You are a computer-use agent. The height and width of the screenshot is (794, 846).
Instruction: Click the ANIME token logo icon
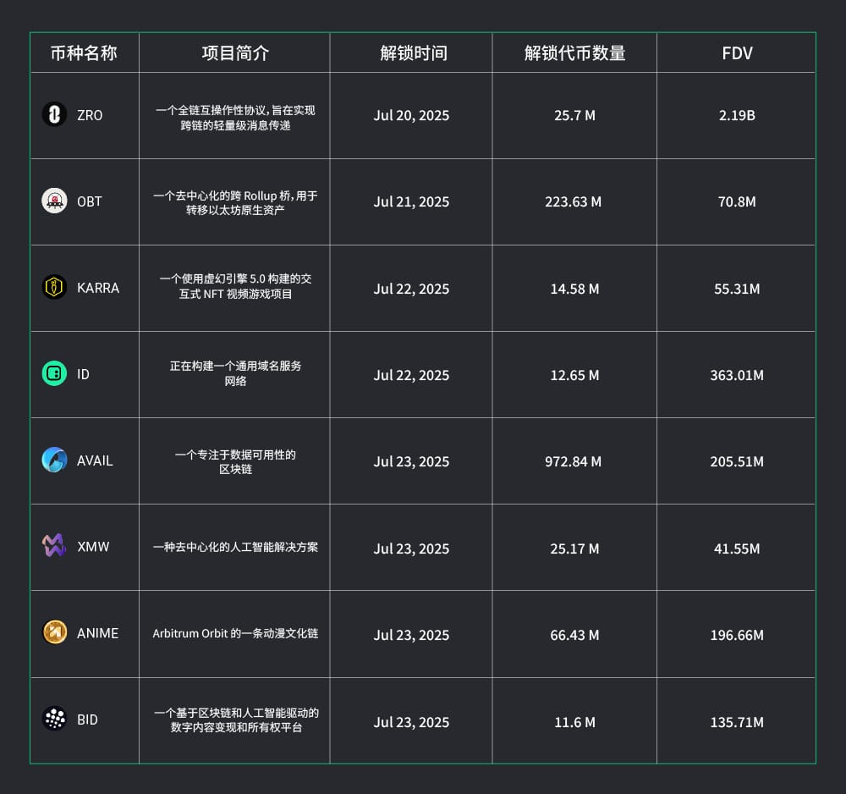(54, 632)
